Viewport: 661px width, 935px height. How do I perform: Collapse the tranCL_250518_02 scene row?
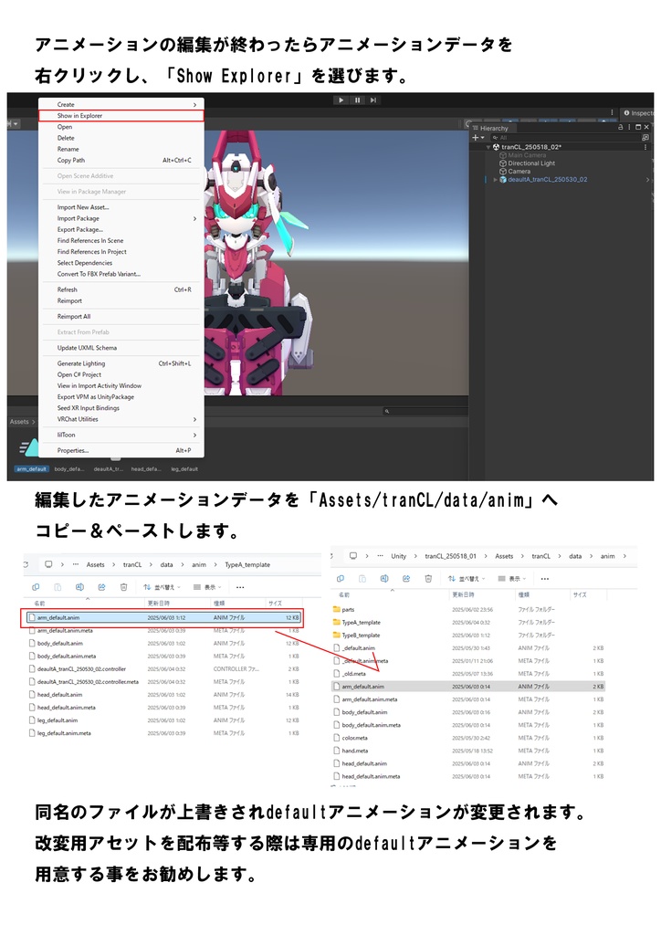pyautogui.click(x=488, y=147)
